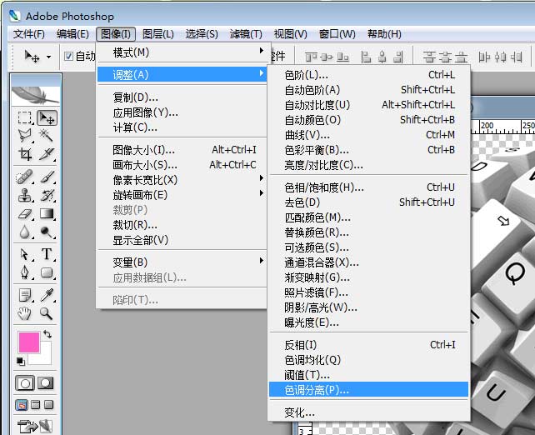
Task: Select the Zoom tool
Action: pyautogui.click(x=47, y=313)
